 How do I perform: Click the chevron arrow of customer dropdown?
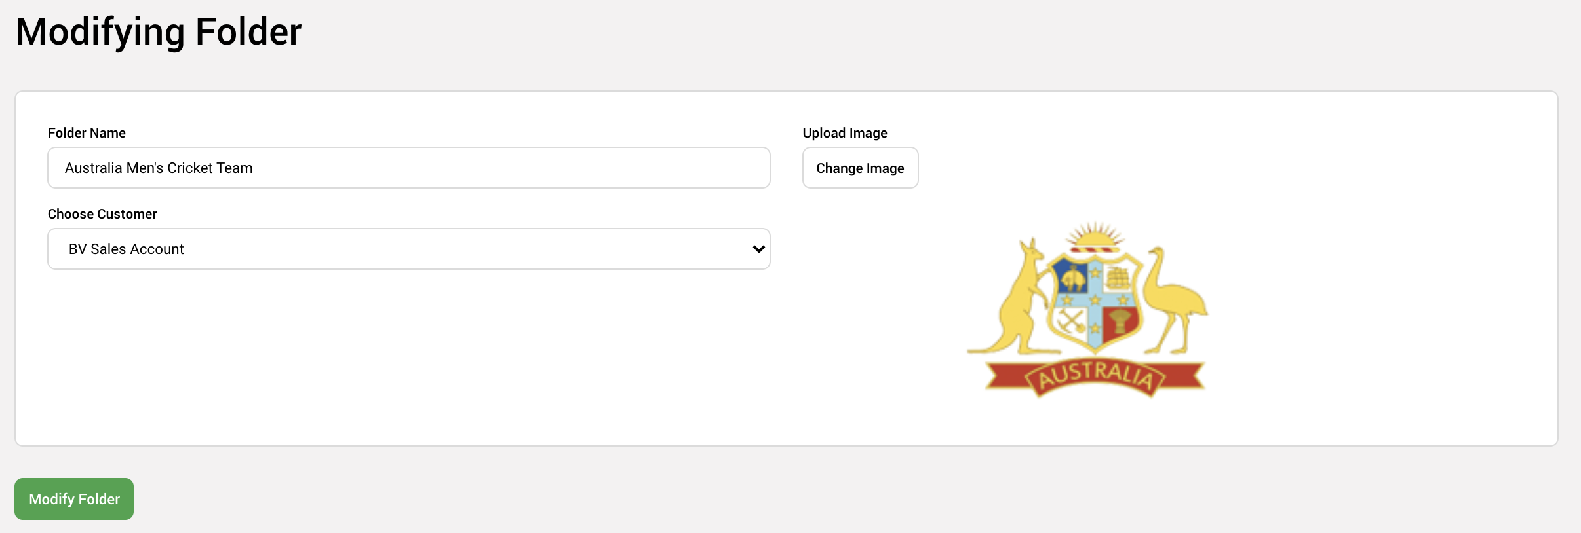(x=759, y=249)
